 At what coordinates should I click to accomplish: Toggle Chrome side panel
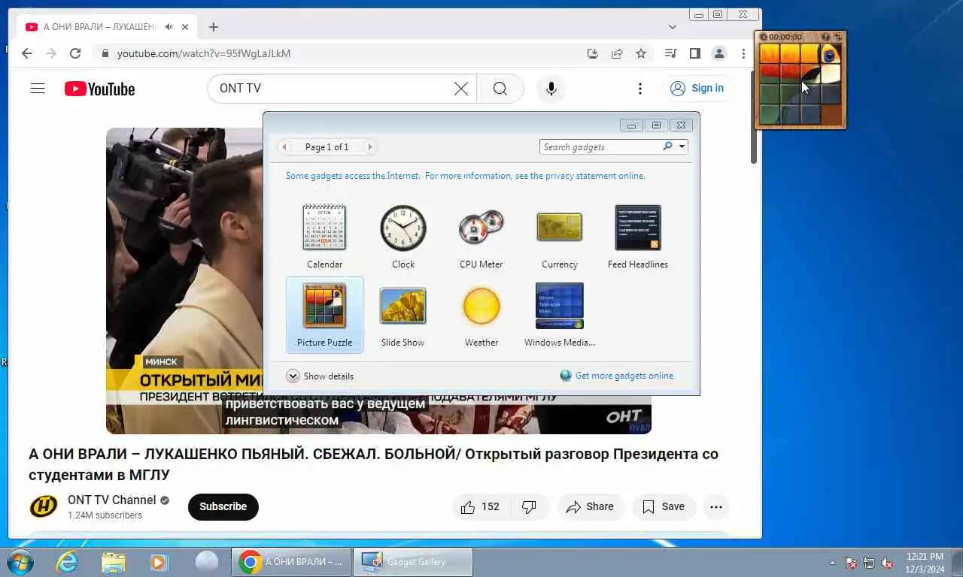coord(695,53)
